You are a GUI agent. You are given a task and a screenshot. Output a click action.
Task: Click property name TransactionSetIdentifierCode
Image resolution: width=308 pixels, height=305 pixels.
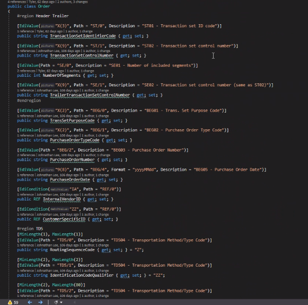[x=83, y=36]
